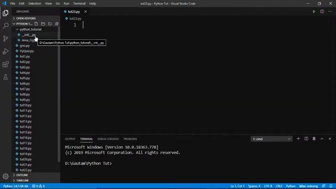Image resolution: width=336 pixels, height=189 pixels.
Task: Open tut10.py in the file explorer
Action: (26, 105)
